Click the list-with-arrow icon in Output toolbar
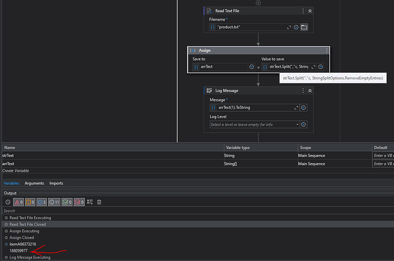 (90, 202)
